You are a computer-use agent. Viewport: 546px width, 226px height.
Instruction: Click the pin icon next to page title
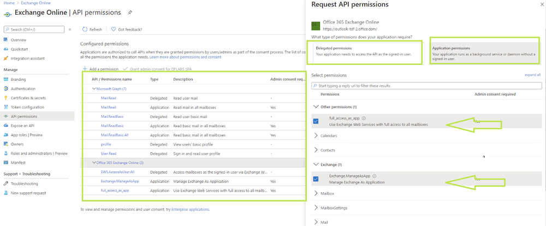(129, 12)
